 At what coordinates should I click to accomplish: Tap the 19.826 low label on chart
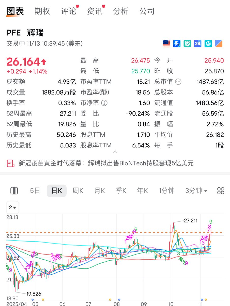click(x=34, y=294)
